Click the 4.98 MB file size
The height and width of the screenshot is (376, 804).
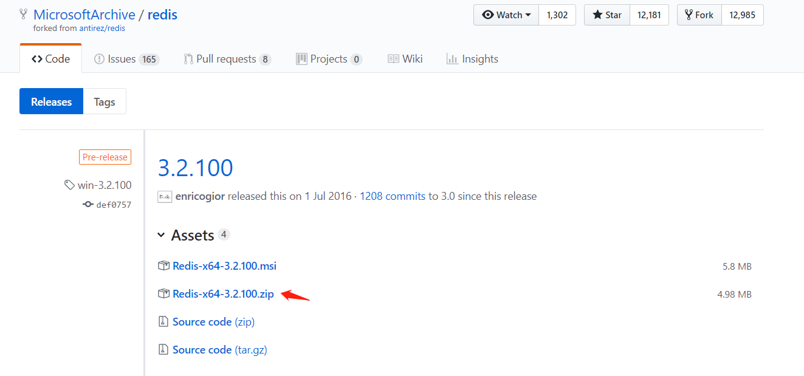click(734, 295)
